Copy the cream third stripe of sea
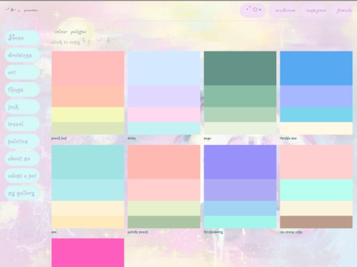357x267 pixels. pyautogui.click(x=88, y=208)
